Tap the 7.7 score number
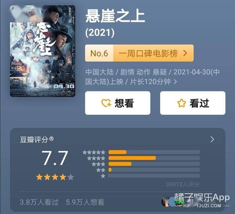 (x=55, y=158)
